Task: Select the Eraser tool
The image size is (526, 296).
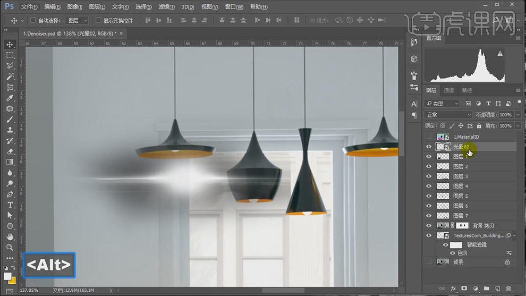Action: pos(10,151)
